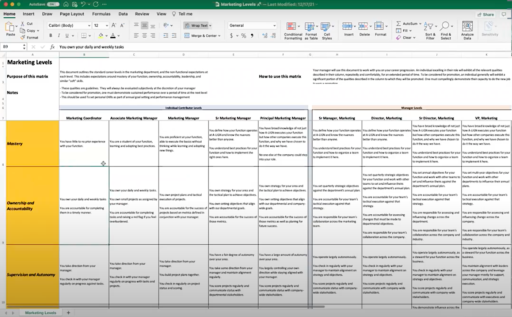
Task: Open the Draw ribbon tab
Action: point(47,14)
